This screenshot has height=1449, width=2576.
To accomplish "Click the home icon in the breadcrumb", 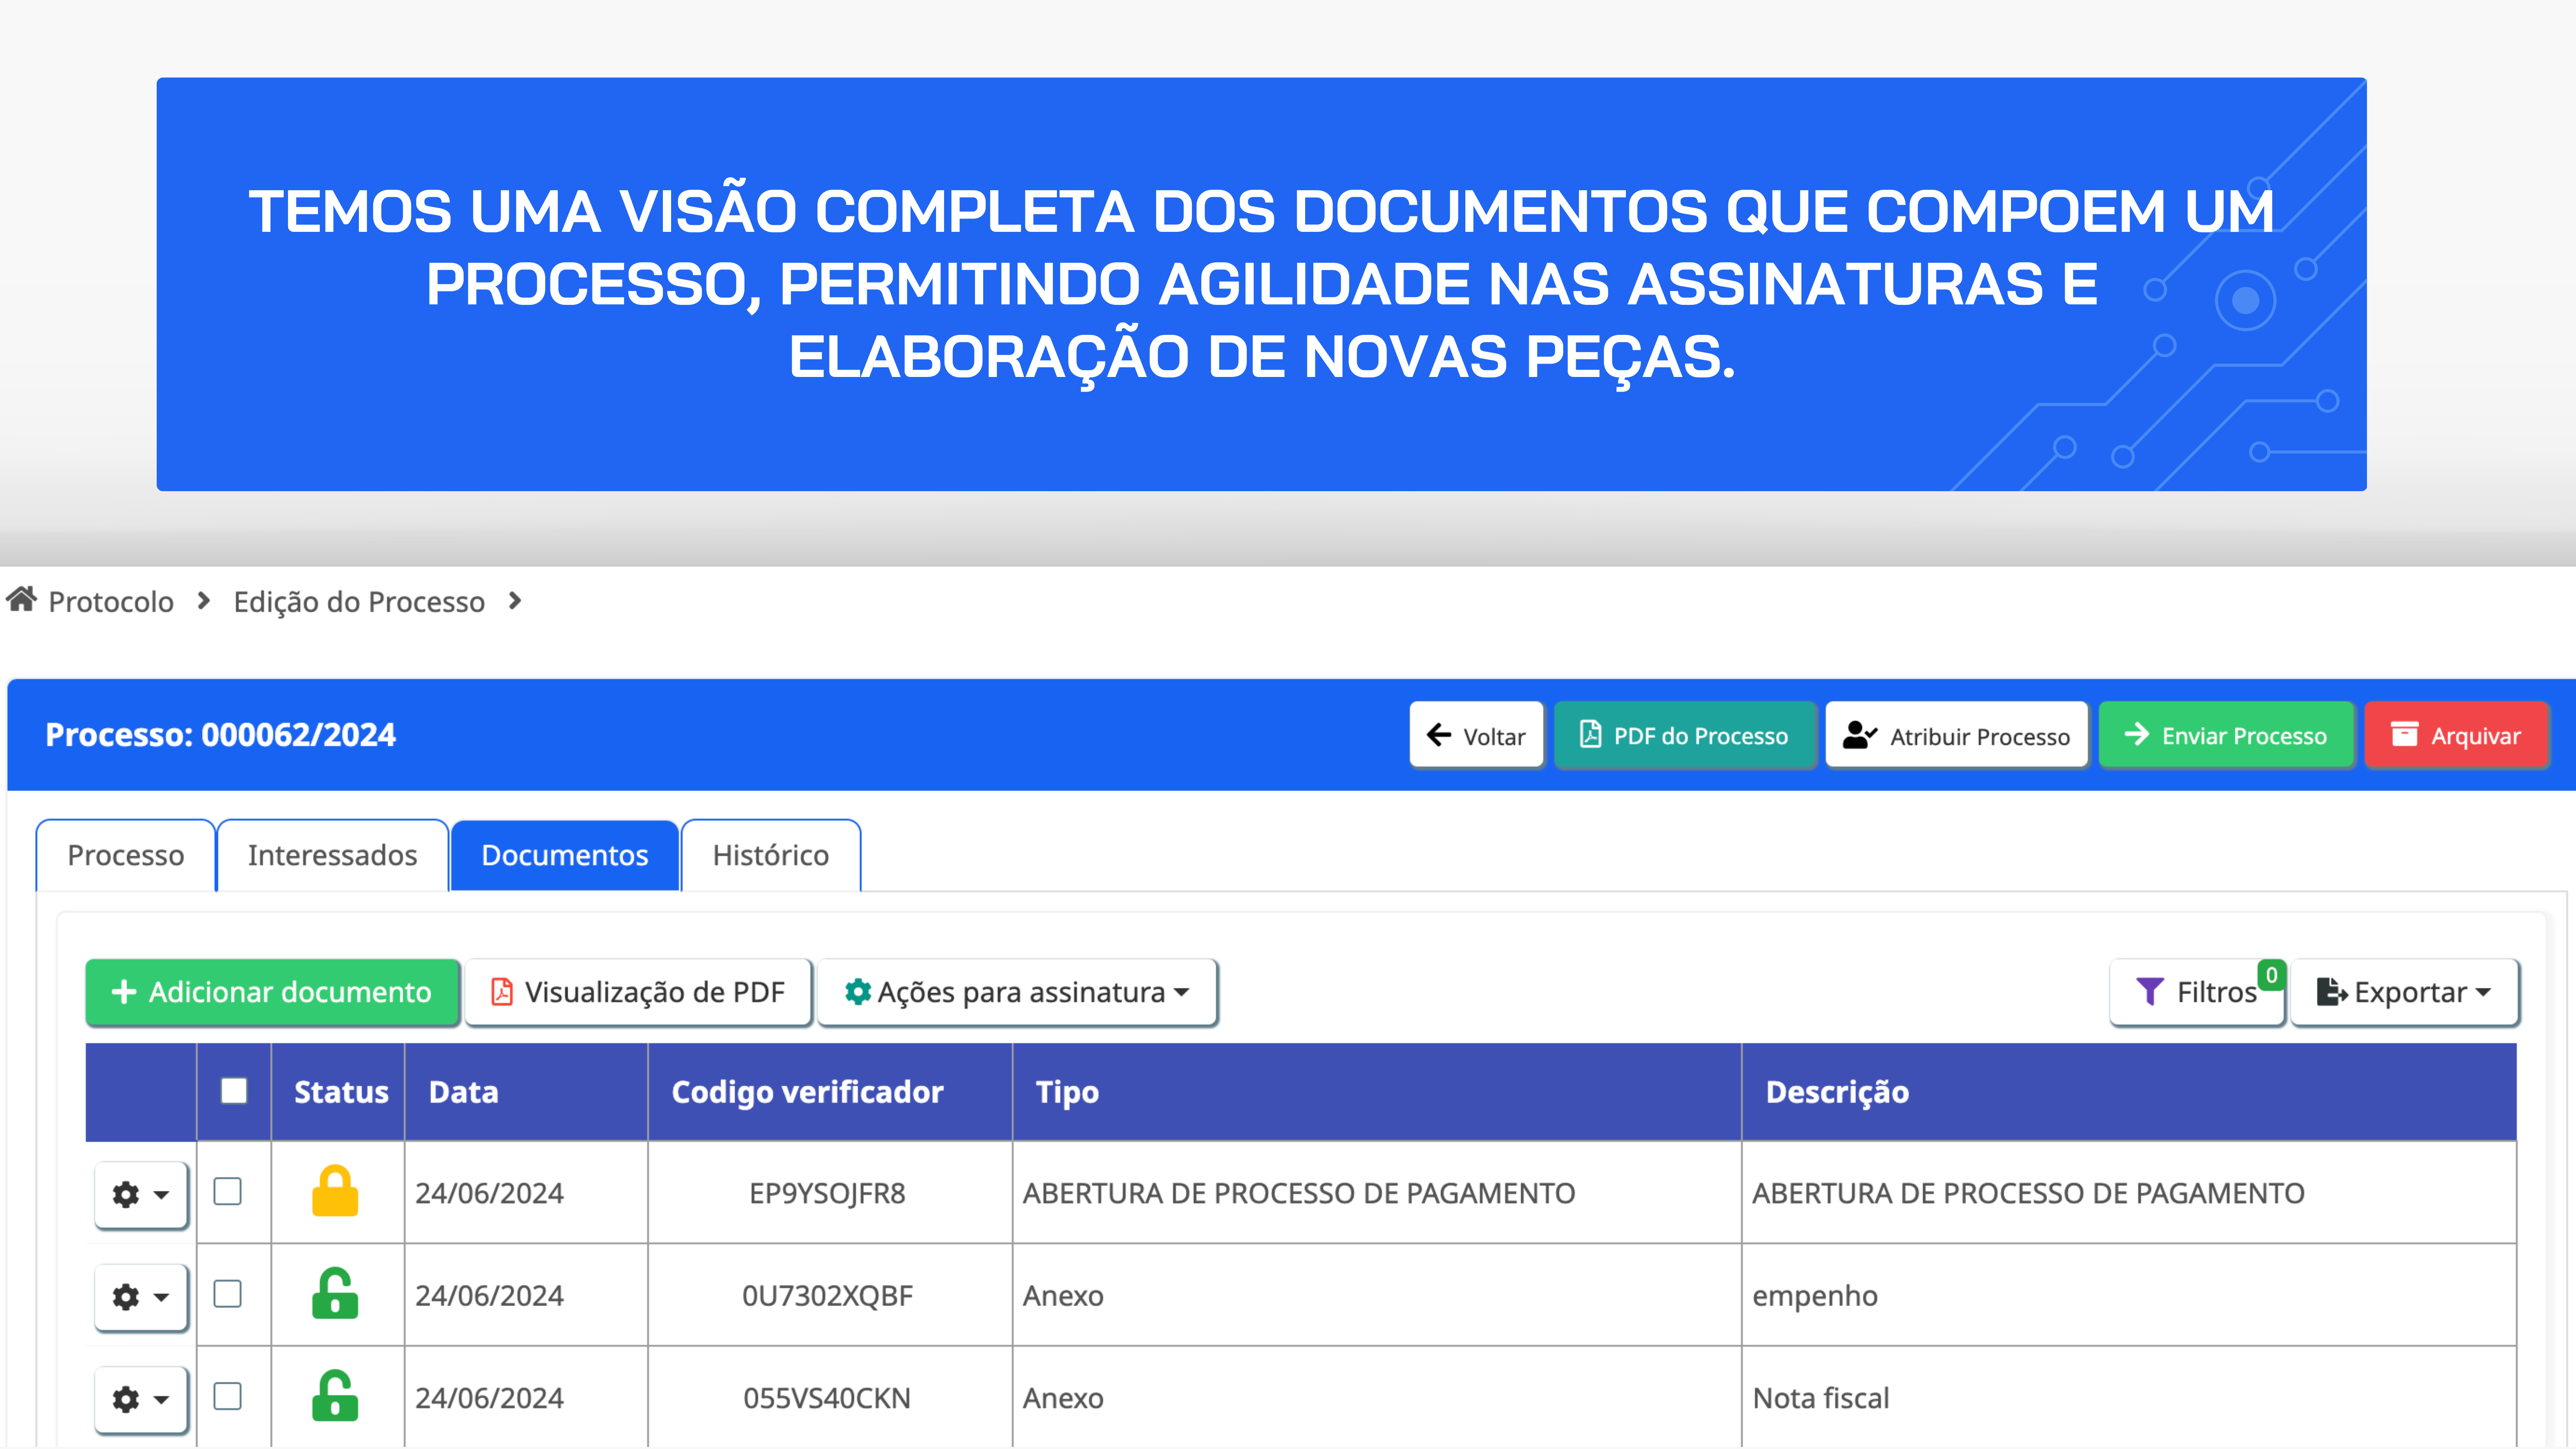I will tap(22, 600).
